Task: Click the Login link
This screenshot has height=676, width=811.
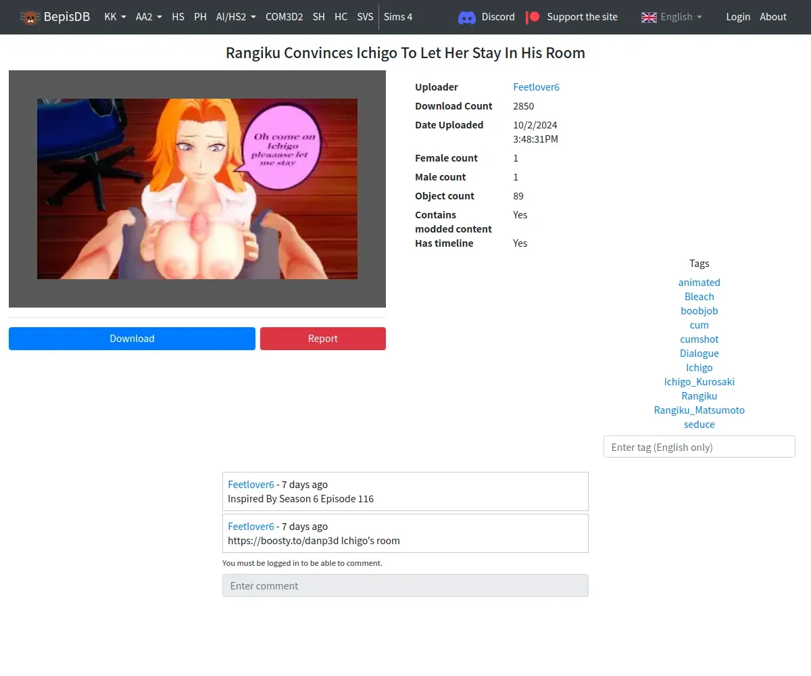Action: click(x=738, y=17)
